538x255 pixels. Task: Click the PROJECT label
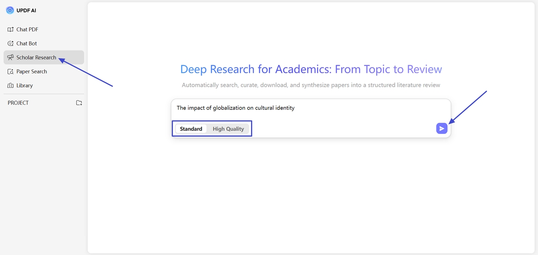[x=18, y=102]
